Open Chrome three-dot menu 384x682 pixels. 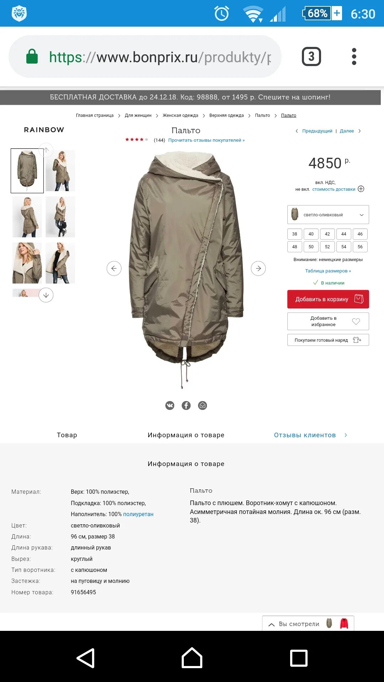(354, 56)
